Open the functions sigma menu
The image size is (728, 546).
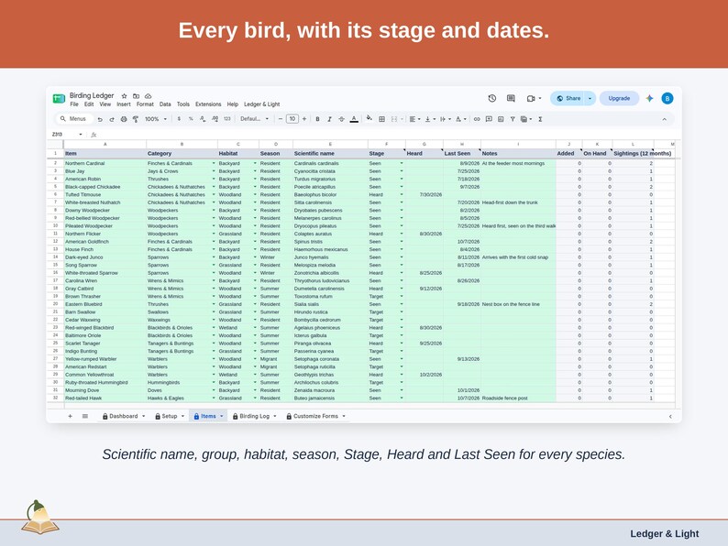click(540, 119)
